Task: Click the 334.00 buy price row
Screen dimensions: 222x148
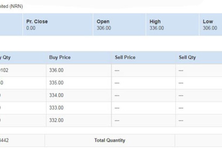Action: 56,95
